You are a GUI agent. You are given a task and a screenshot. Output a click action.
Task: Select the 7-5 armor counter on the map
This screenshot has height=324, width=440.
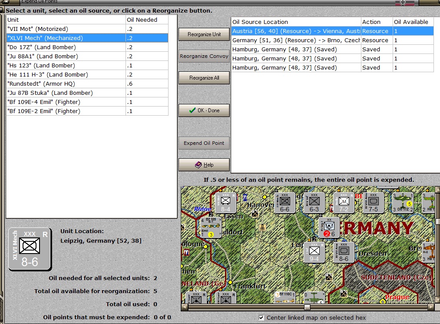click(x=373, y=203)
